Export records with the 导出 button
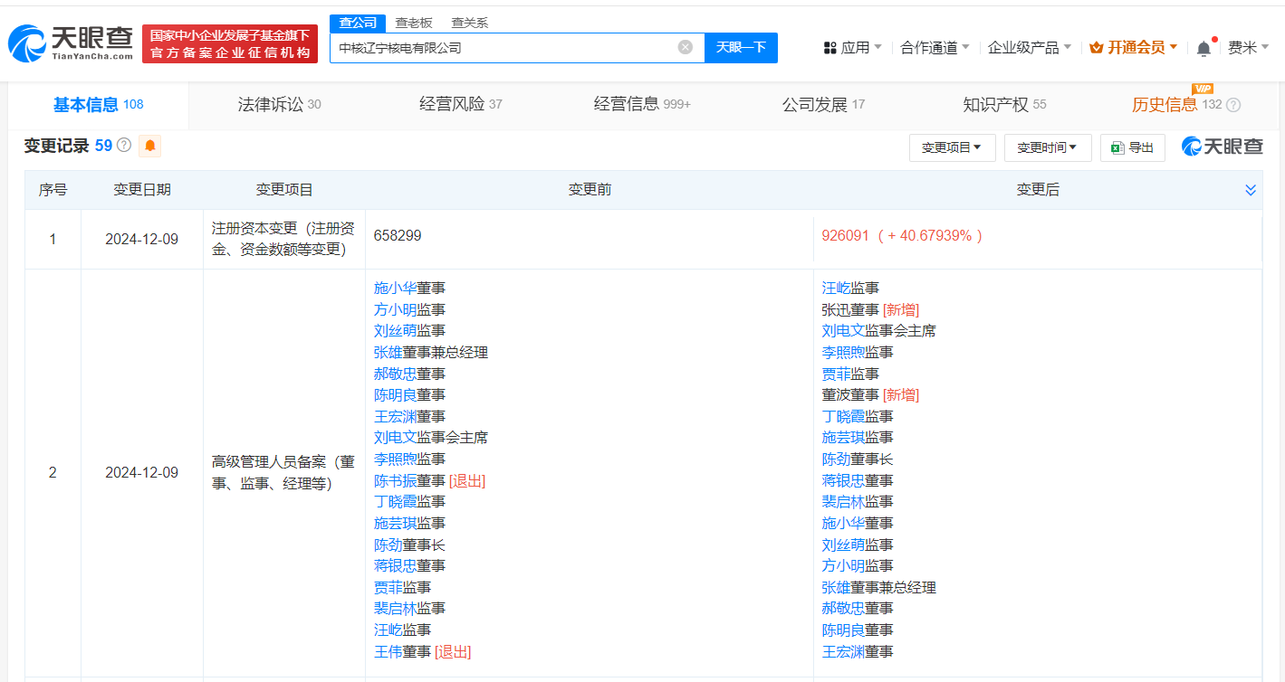The width and height of the screenshot is (1285, 682). pos(1132,147)
